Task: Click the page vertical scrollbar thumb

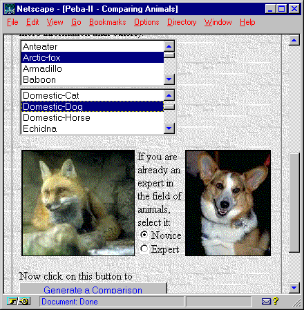Action: tap(294, 202)
